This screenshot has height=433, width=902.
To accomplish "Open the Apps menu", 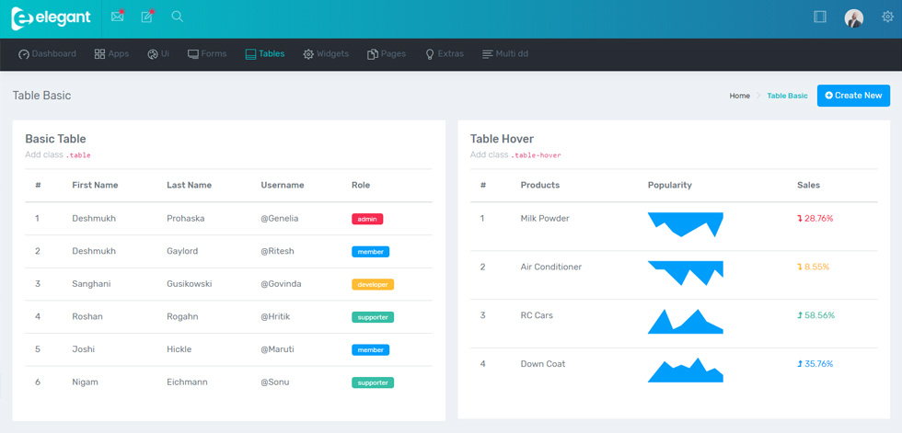I will coord(111,54).
